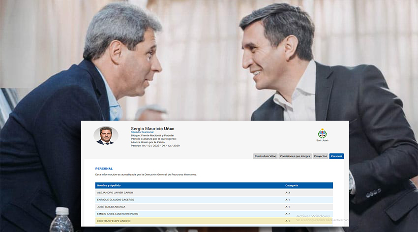The width and height of the screenshot is (418, 232).
Task: Click the Categoría column header
Action: point(292,185)
